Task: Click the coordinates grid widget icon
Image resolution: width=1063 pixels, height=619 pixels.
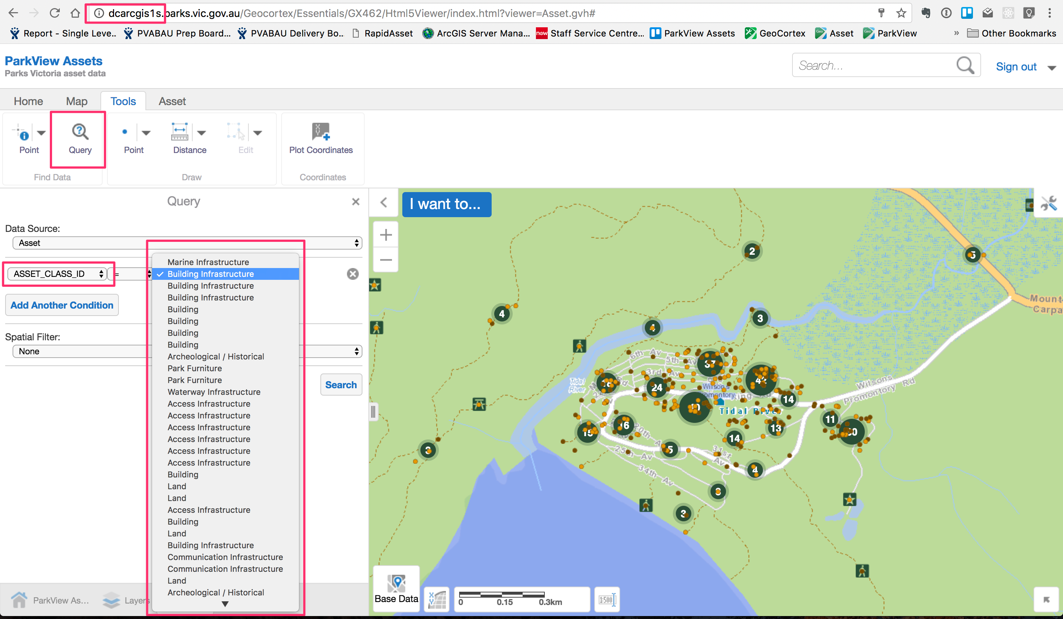Action: pos(437,599)
